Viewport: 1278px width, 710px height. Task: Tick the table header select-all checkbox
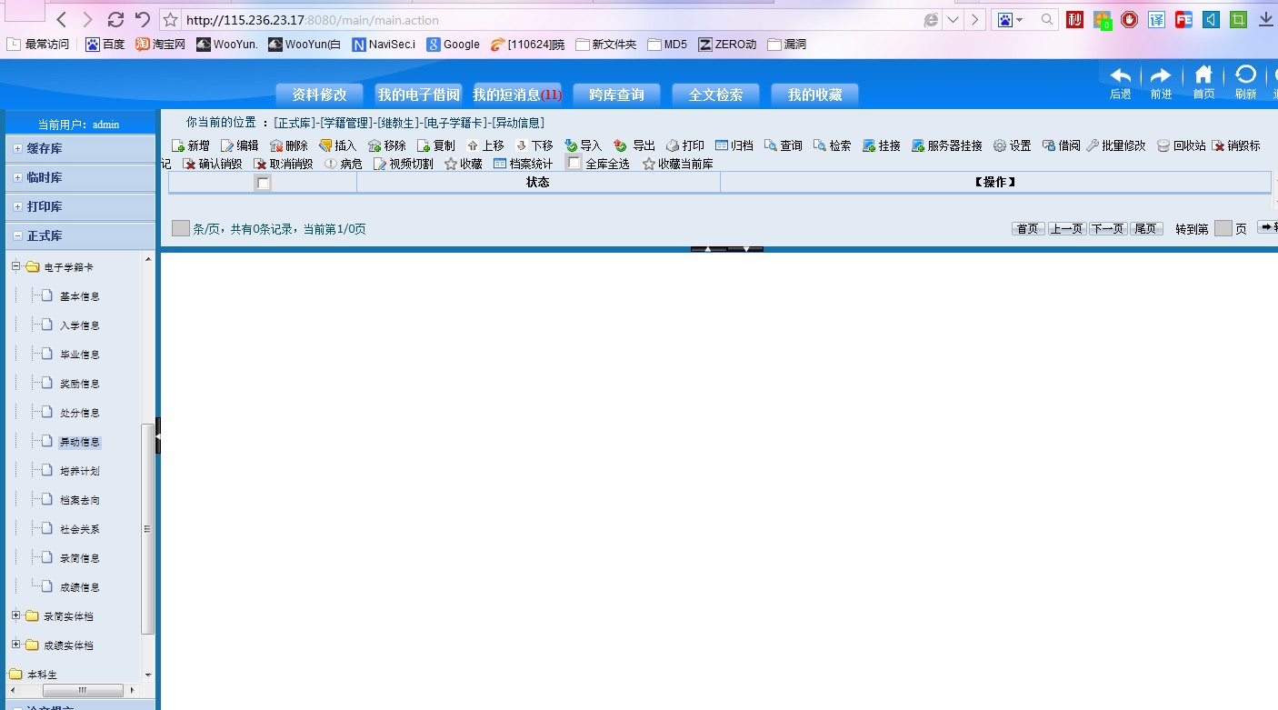tap(264, 183)
